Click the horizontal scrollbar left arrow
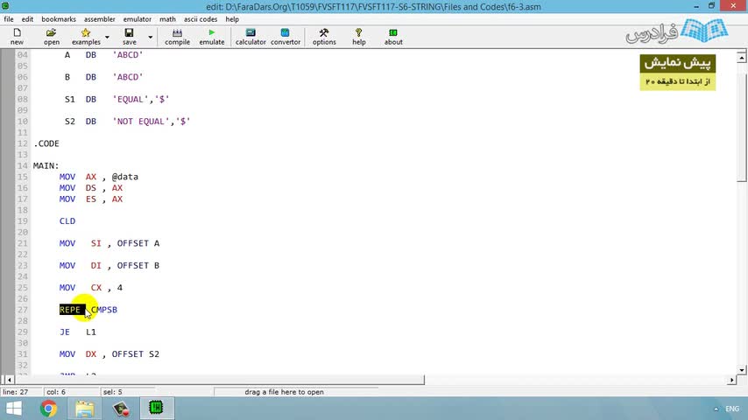The image size is (748, 420). [9, 380]
